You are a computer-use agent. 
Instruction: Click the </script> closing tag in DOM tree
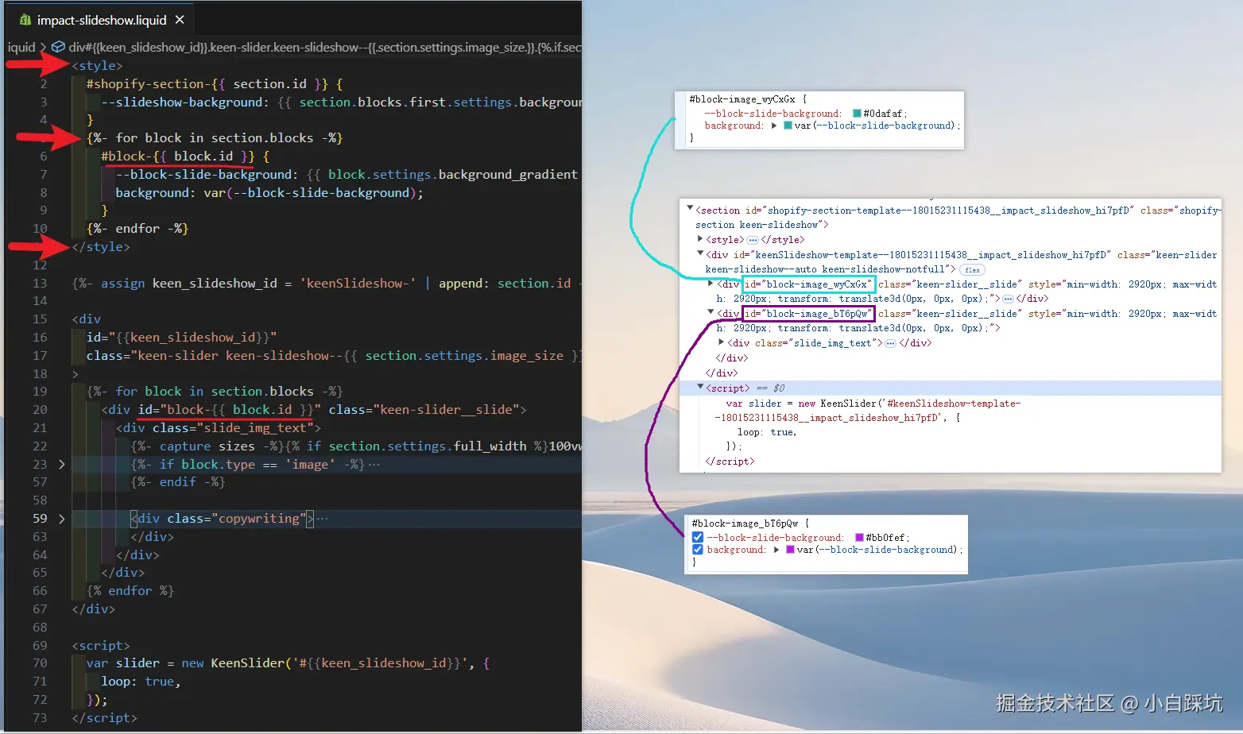click(730, 462)
